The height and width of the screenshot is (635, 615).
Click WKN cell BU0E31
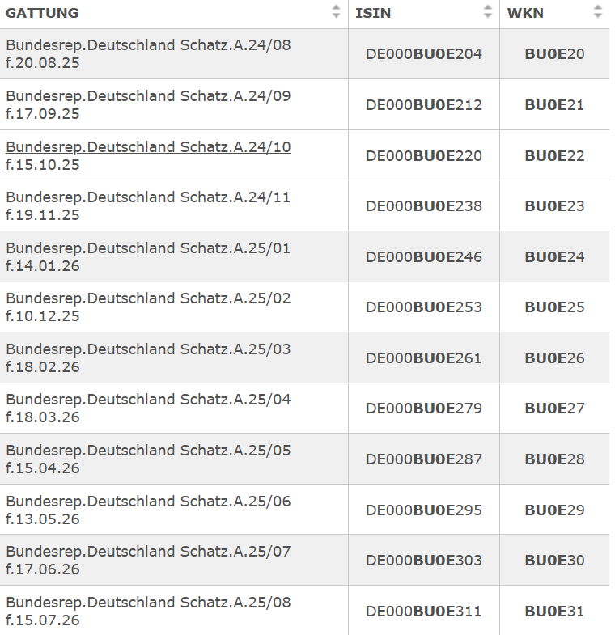554,612
